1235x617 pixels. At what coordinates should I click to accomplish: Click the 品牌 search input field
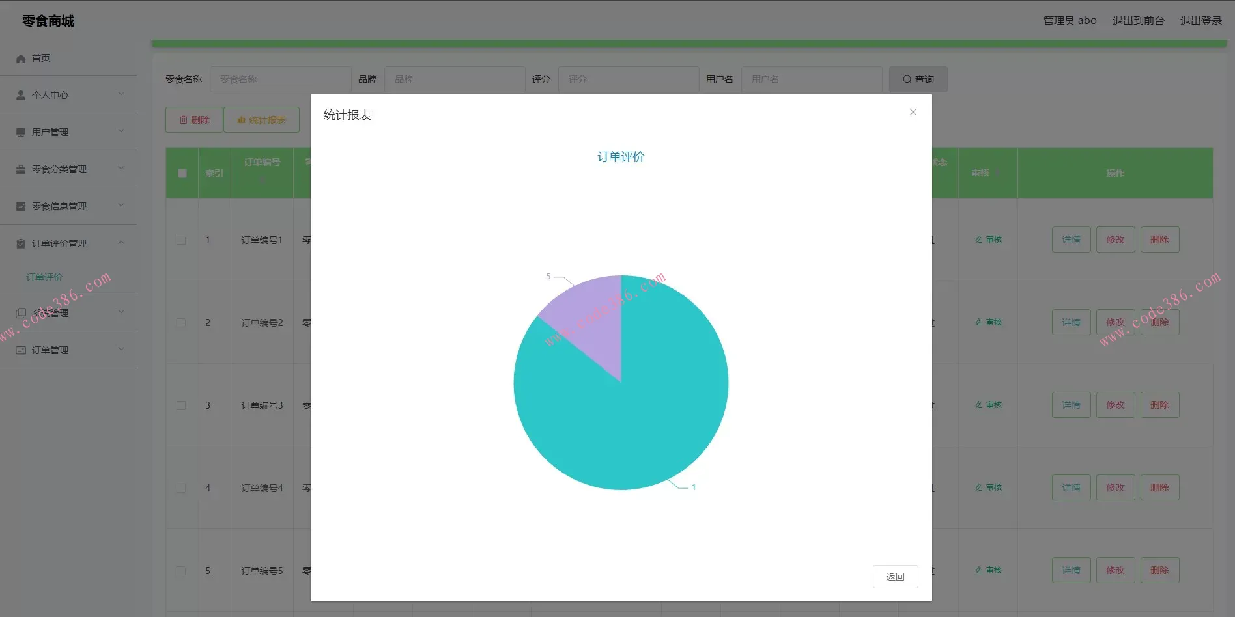click(x=455, y=79)
